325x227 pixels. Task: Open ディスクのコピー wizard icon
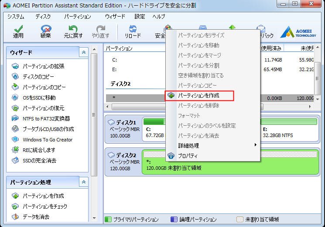pos(15,76)
